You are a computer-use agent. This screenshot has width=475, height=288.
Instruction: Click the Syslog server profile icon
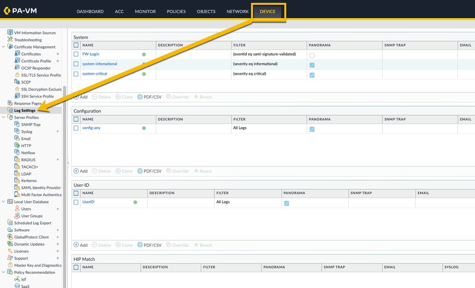click(17, 131)
